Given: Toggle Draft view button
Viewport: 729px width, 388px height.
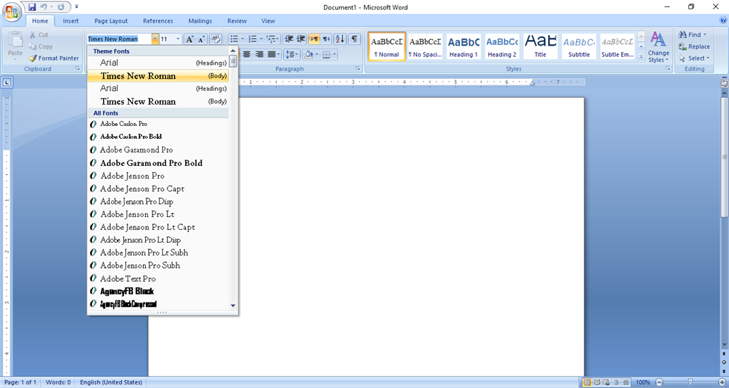Looking at the screenshot, I should 624,382.
